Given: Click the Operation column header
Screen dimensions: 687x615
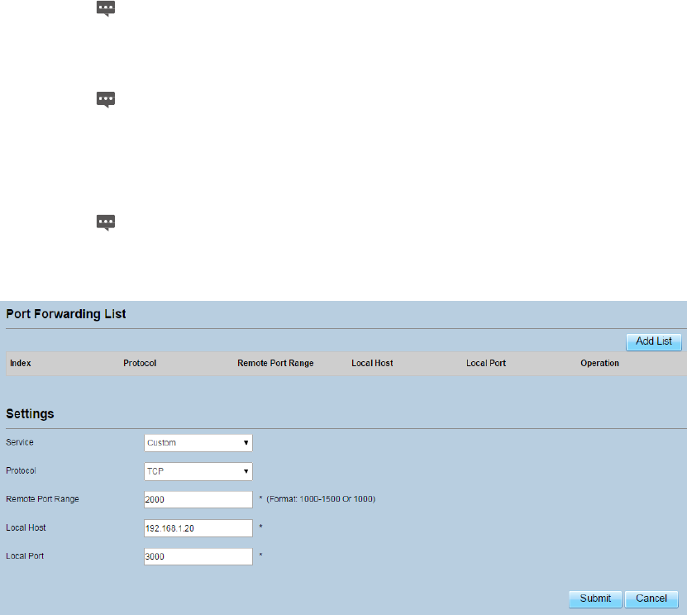Looking at the screenshot, I should click(600, 363).
